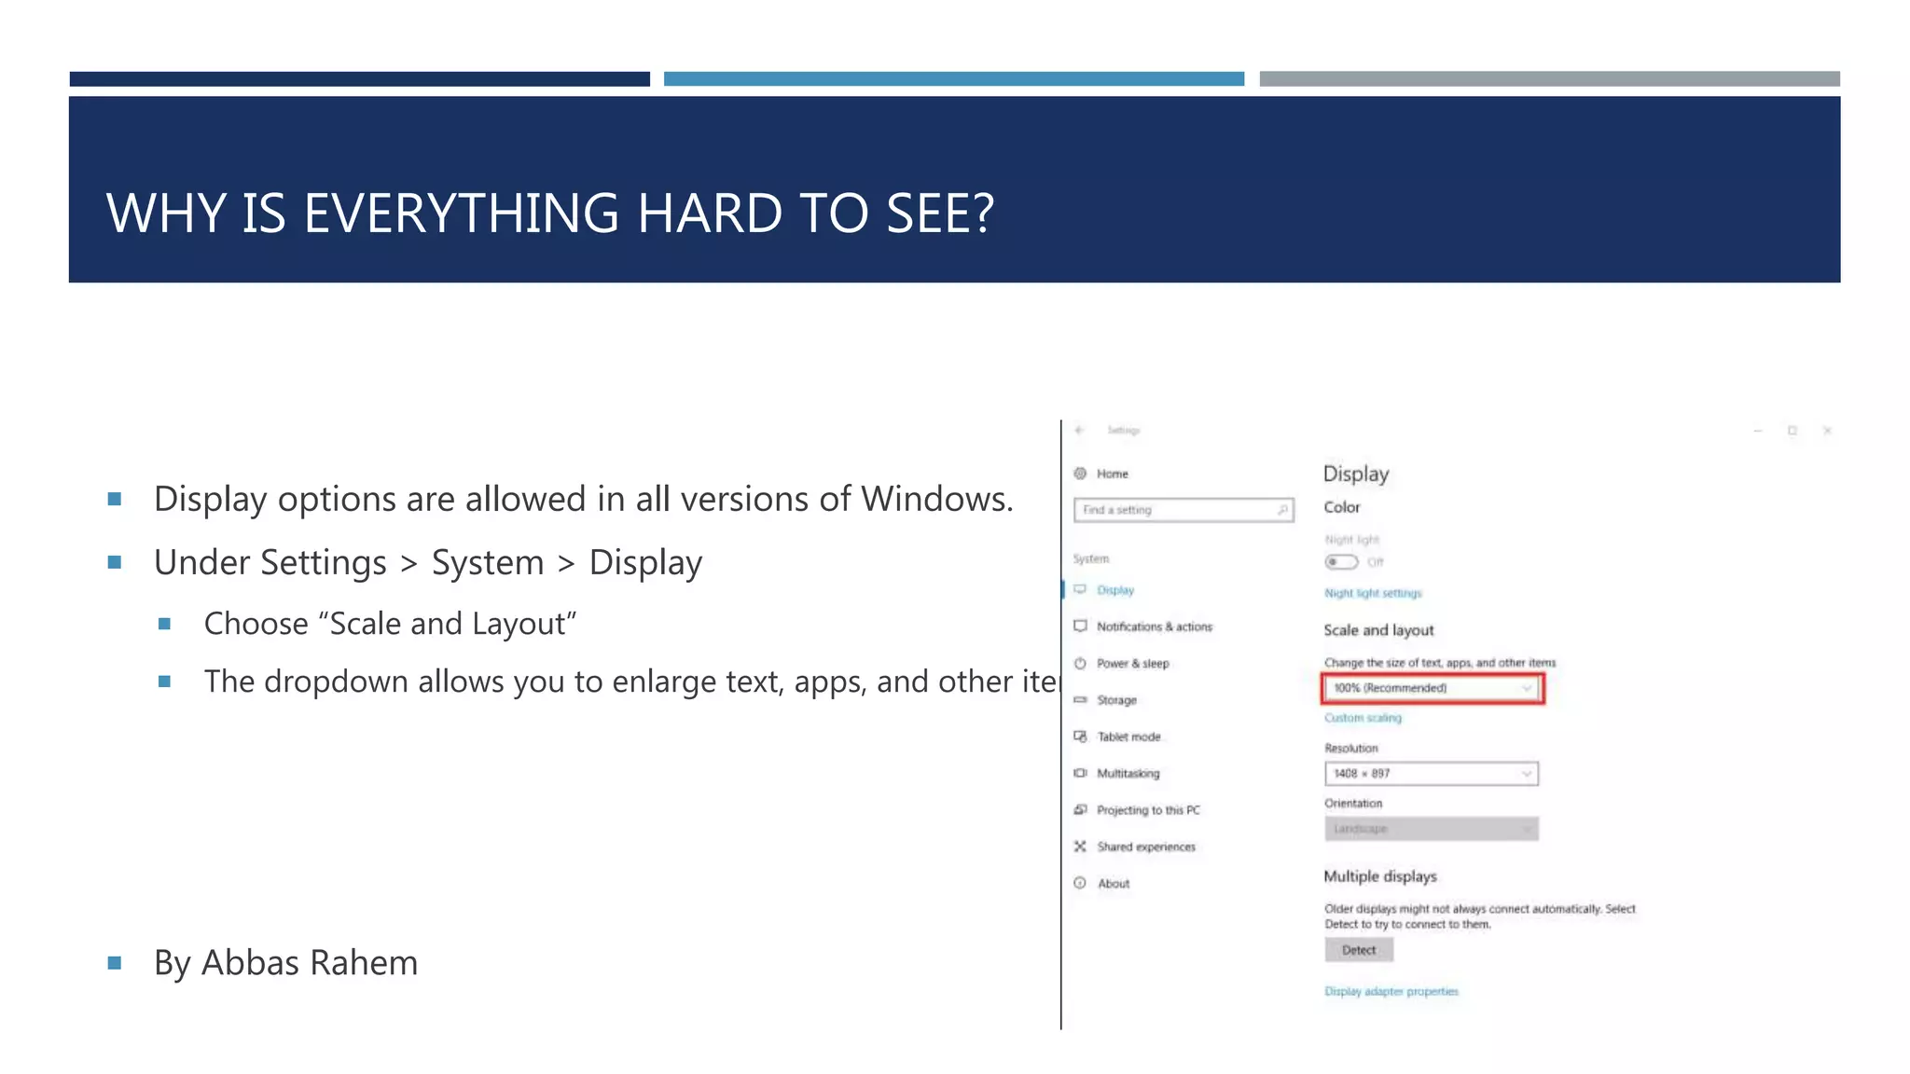Select Display in the System sidebar
This screenshot has height=1074, width=1910.
point(1115,590)
